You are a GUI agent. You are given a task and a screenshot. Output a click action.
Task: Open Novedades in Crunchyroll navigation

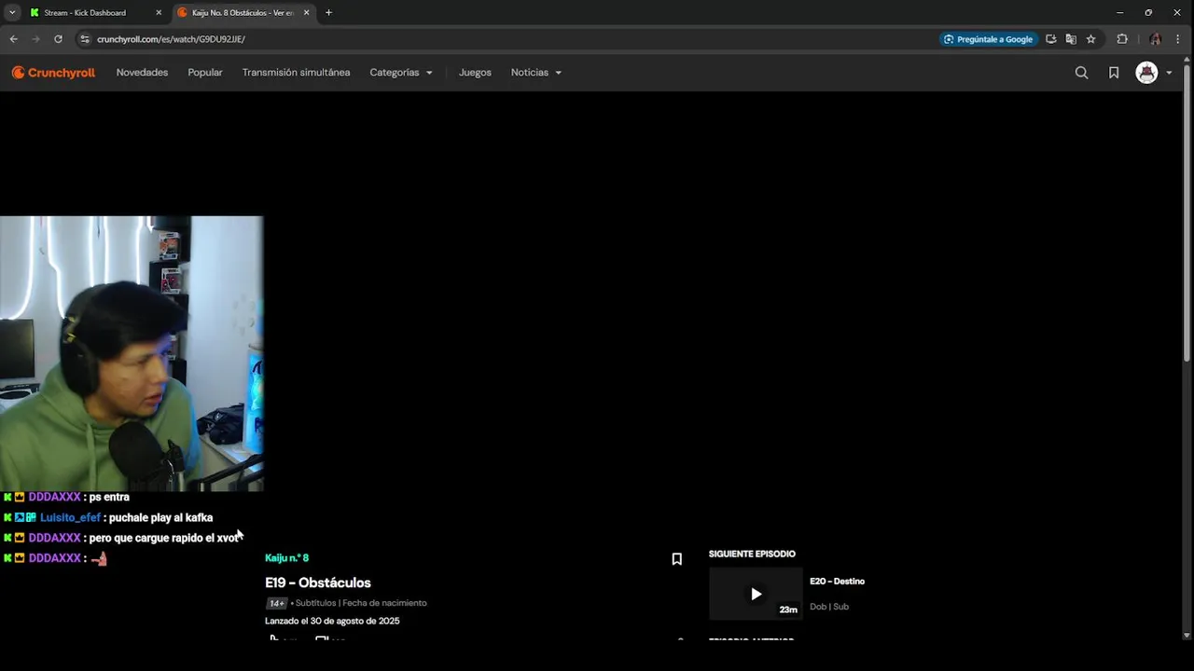coord(142,73)
